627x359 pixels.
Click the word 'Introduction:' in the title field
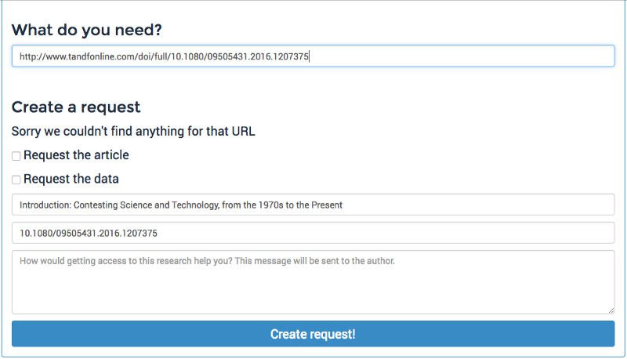point(45,205)
